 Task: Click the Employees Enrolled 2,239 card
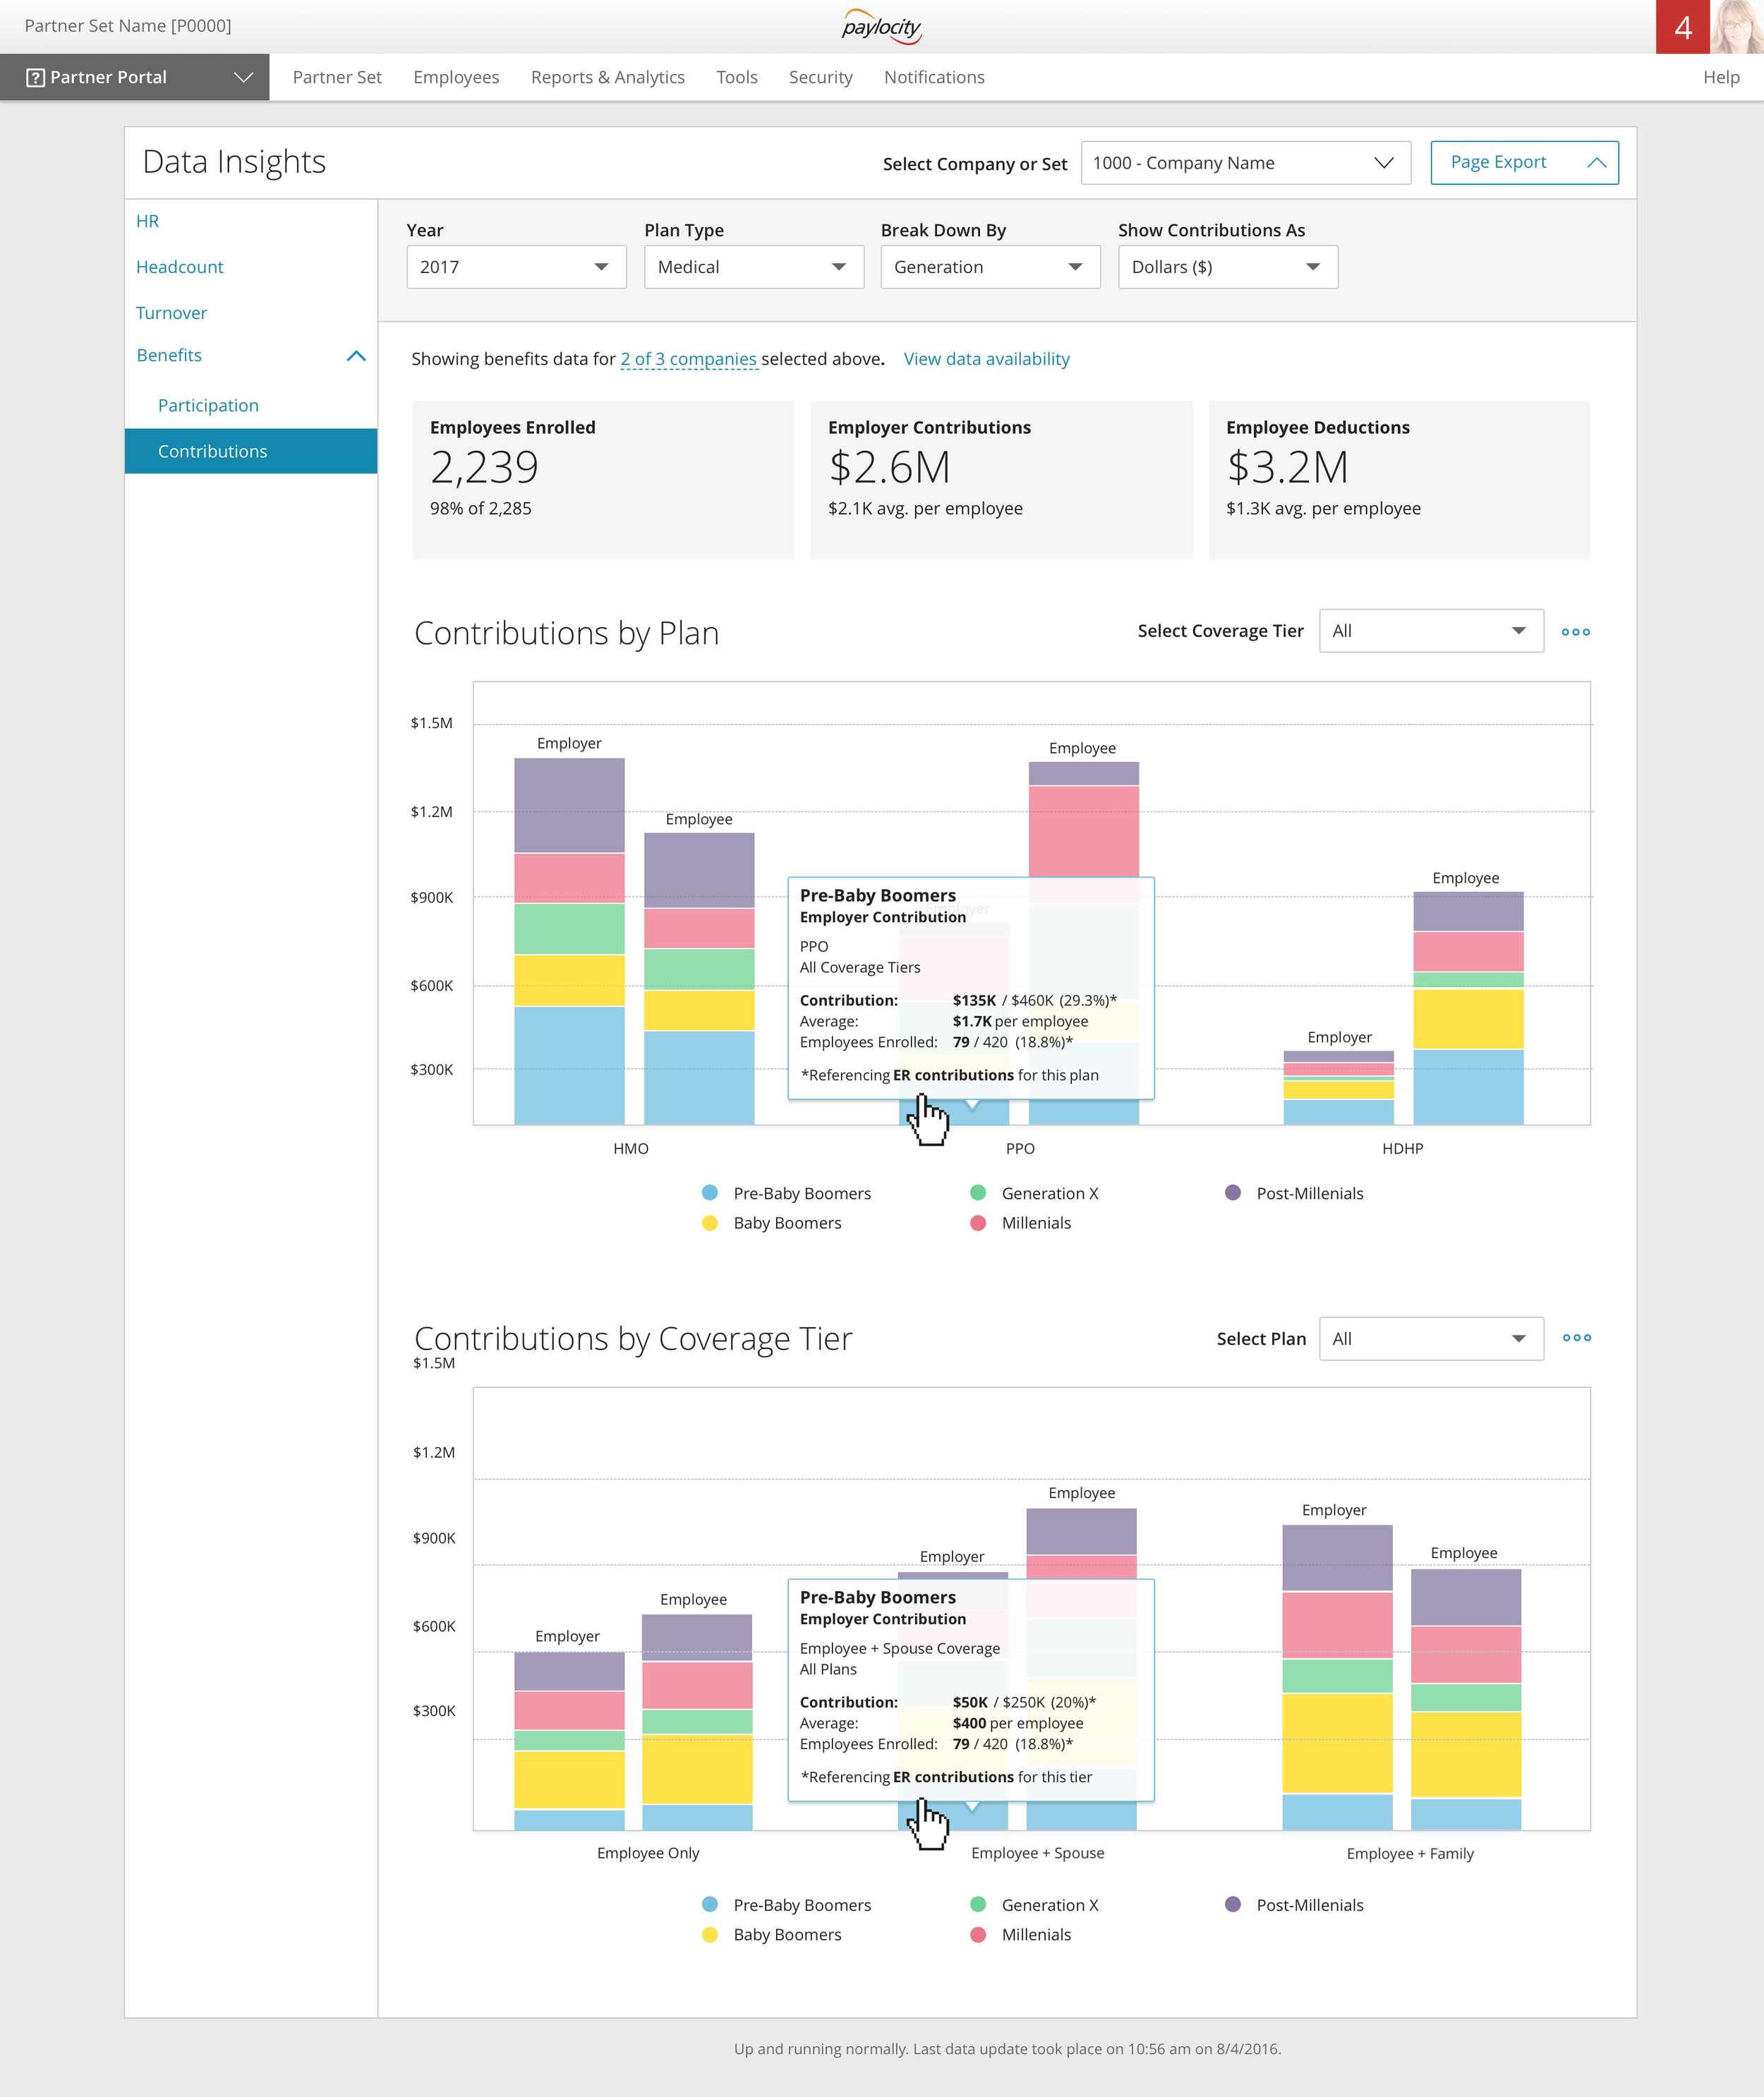[x=603, y=480]
